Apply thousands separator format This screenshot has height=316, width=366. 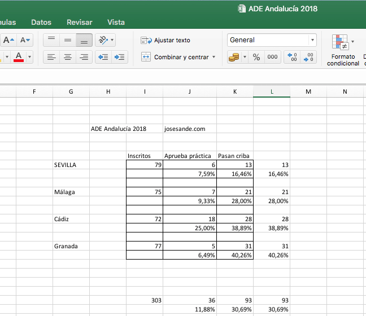coord(272,57)
